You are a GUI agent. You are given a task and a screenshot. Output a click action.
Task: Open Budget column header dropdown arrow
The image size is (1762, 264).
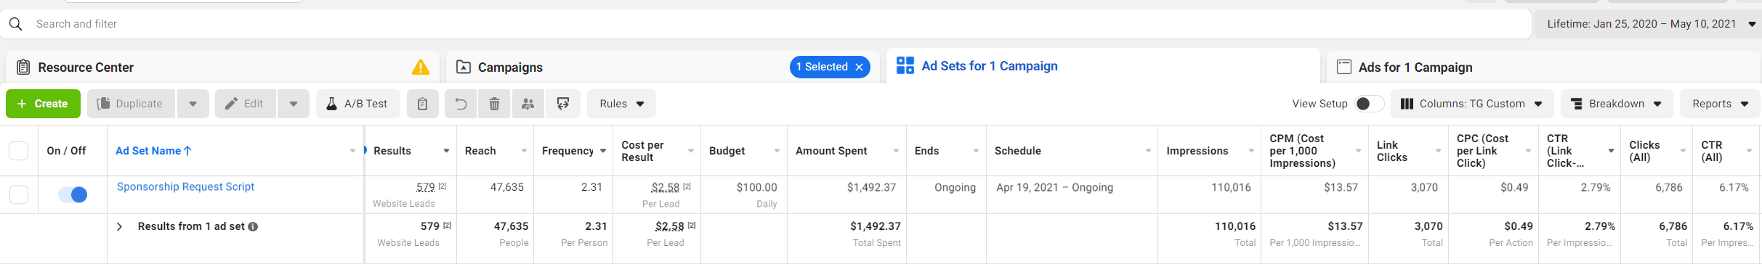(x=777, y=151)
